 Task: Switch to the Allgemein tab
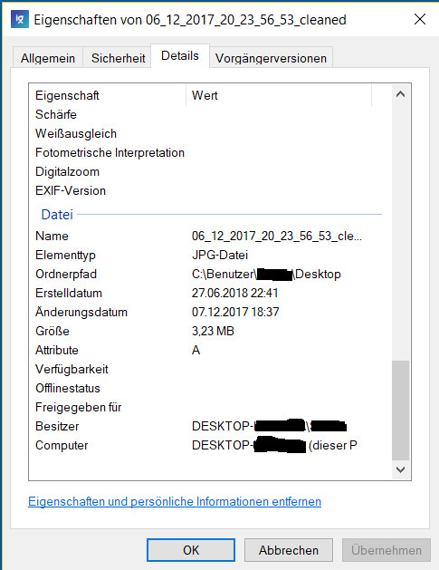(48, 58)
